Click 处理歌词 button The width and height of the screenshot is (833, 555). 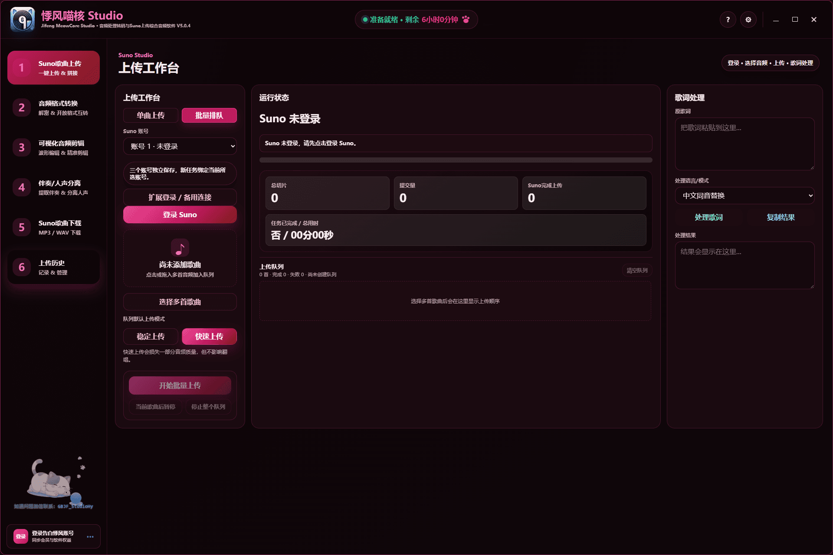click(709, 217)
